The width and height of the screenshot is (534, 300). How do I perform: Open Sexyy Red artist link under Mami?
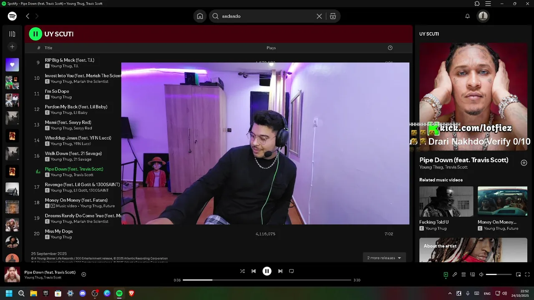pos(83,128)
